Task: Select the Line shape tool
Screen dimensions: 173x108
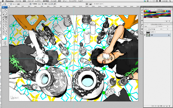Action: point(6,29)
